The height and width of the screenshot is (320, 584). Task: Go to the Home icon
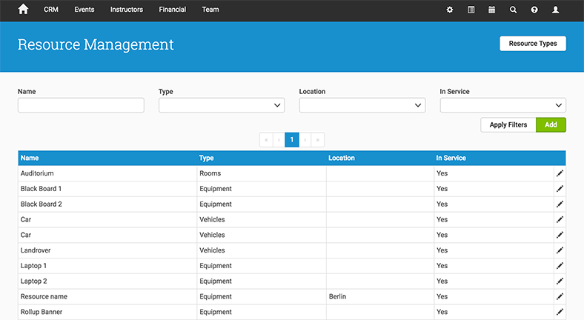click(x=23, y=10)
